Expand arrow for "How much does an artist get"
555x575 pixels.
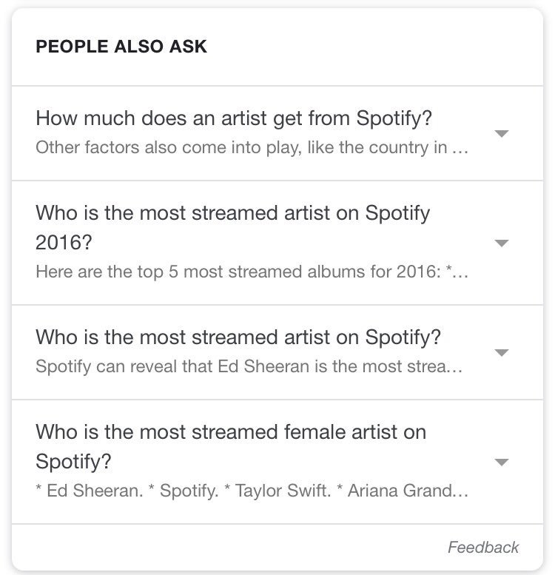tap(501, 133)
